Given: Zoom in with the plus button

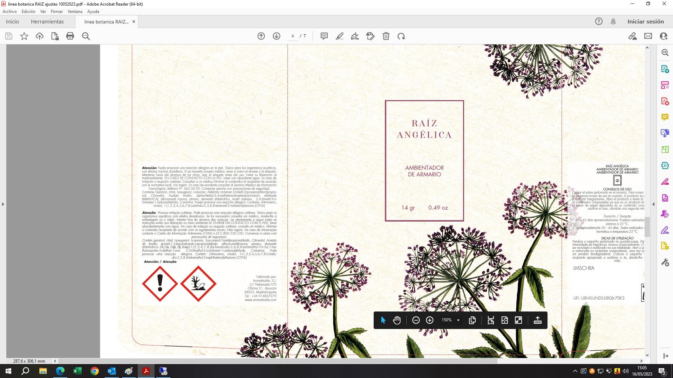Looking at the screenshot, I should (x=430, y=320).
